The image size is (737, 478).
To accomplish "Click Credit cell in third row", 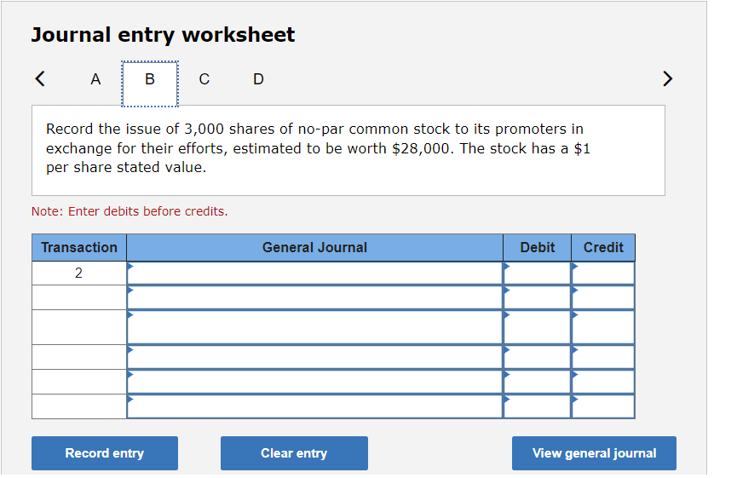I will 603,327.
